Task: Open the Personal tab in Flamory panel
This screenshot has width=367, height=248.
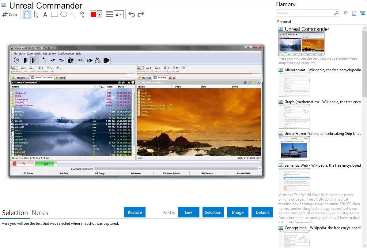Action: click(x=284, y=22)
